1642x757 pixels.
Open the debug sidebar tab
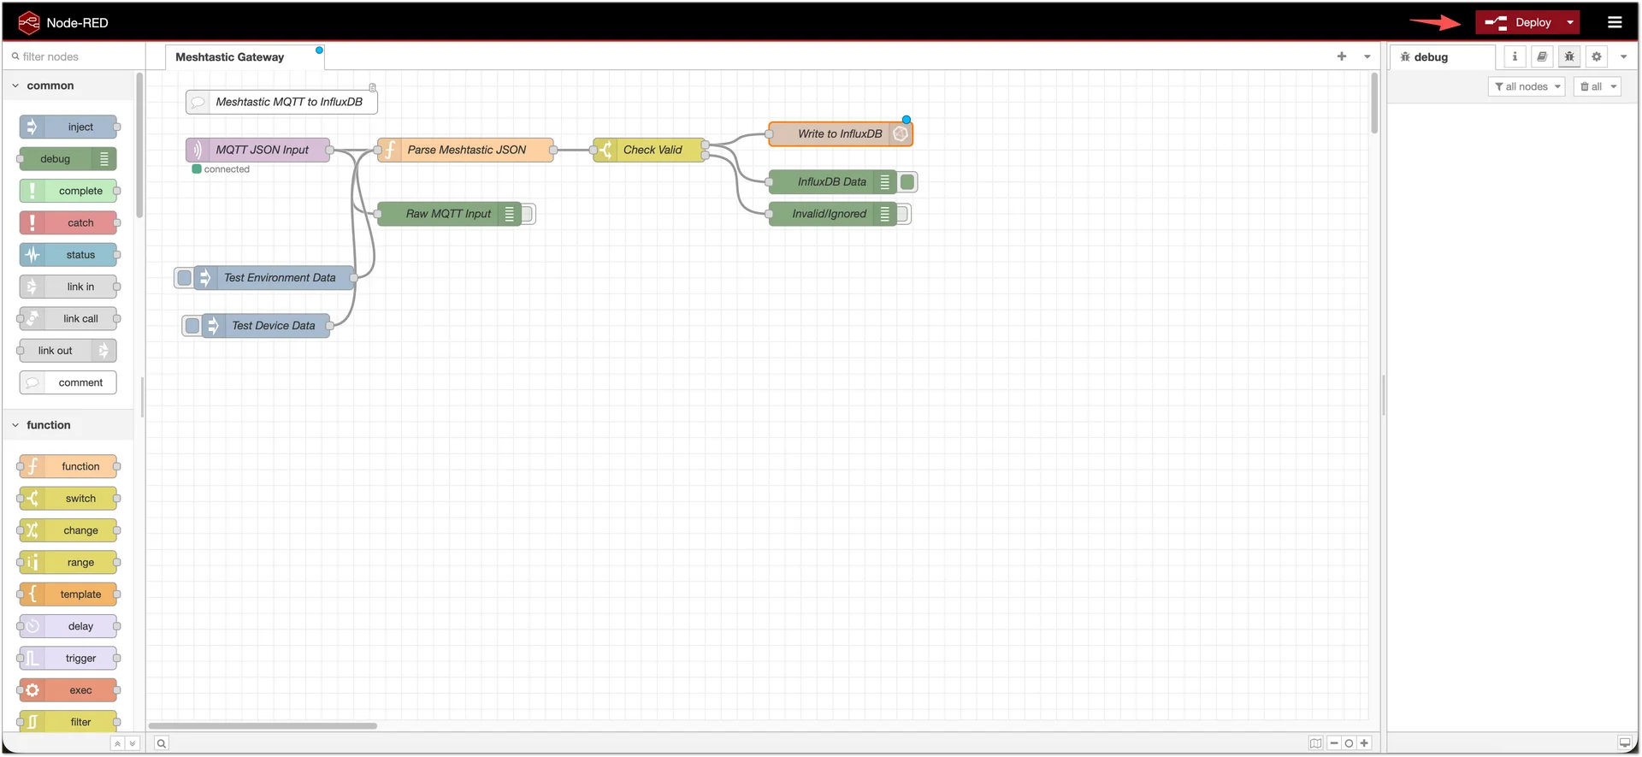click(x=1443, y=57)
